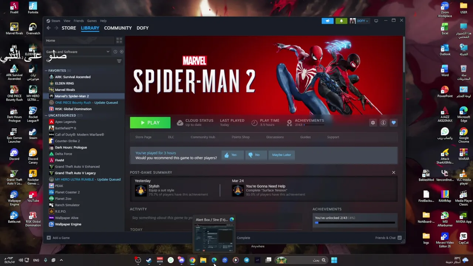This screenshot has height=266, width=473.
Task: Click the No recommendation button
Action: pos(255,155)
